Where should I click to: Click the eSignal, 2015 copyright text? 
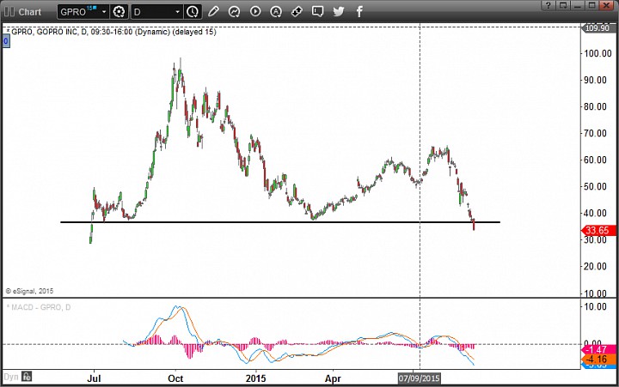point(29,291)
